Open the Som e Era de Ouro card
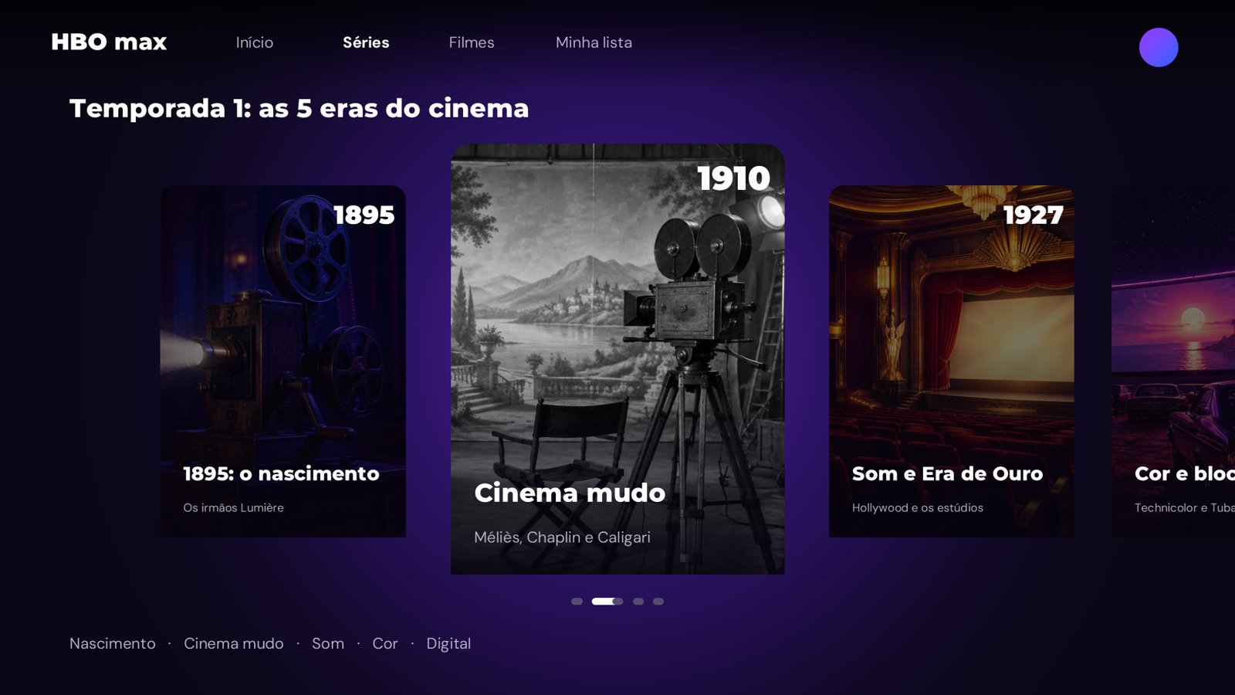Viewport: 1235px width, 695px height. pos(952,361)
